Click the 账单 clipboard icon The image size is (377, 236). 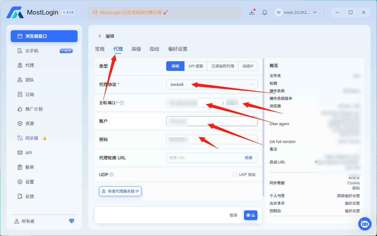tap(20, 167)
